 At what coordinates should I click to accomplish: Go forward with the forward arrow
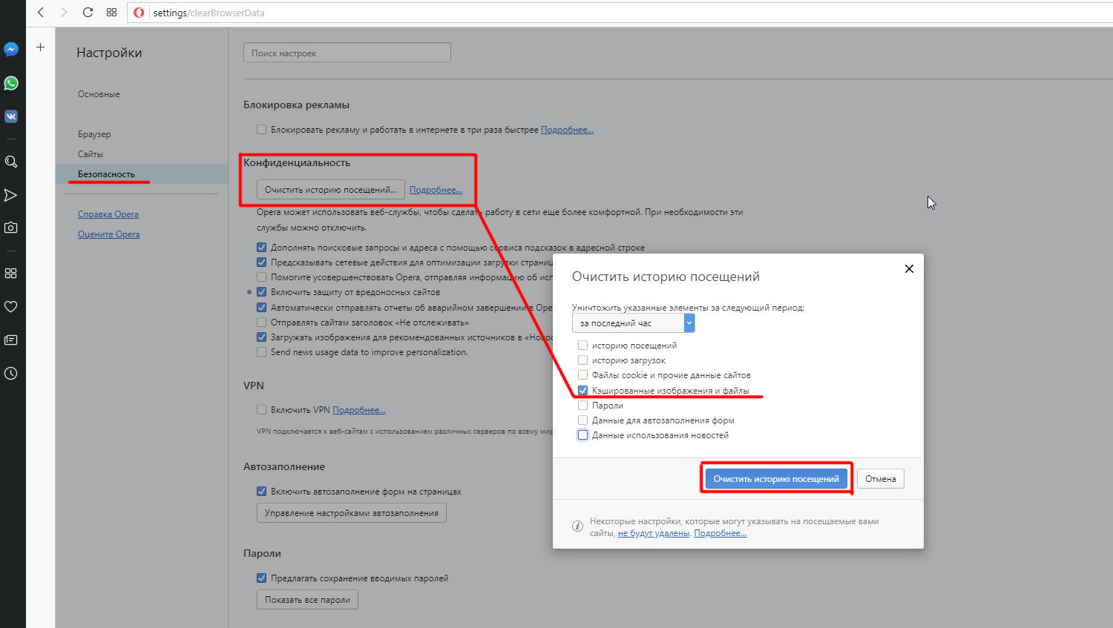tap(64, 12)
